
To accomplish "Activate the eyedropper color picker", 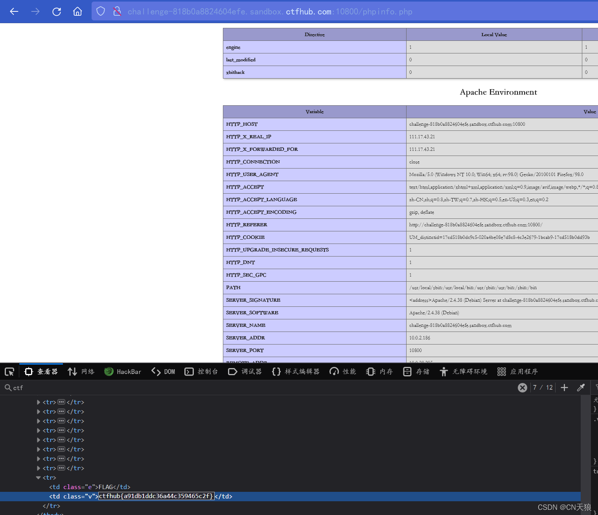I will coord(581,388).
